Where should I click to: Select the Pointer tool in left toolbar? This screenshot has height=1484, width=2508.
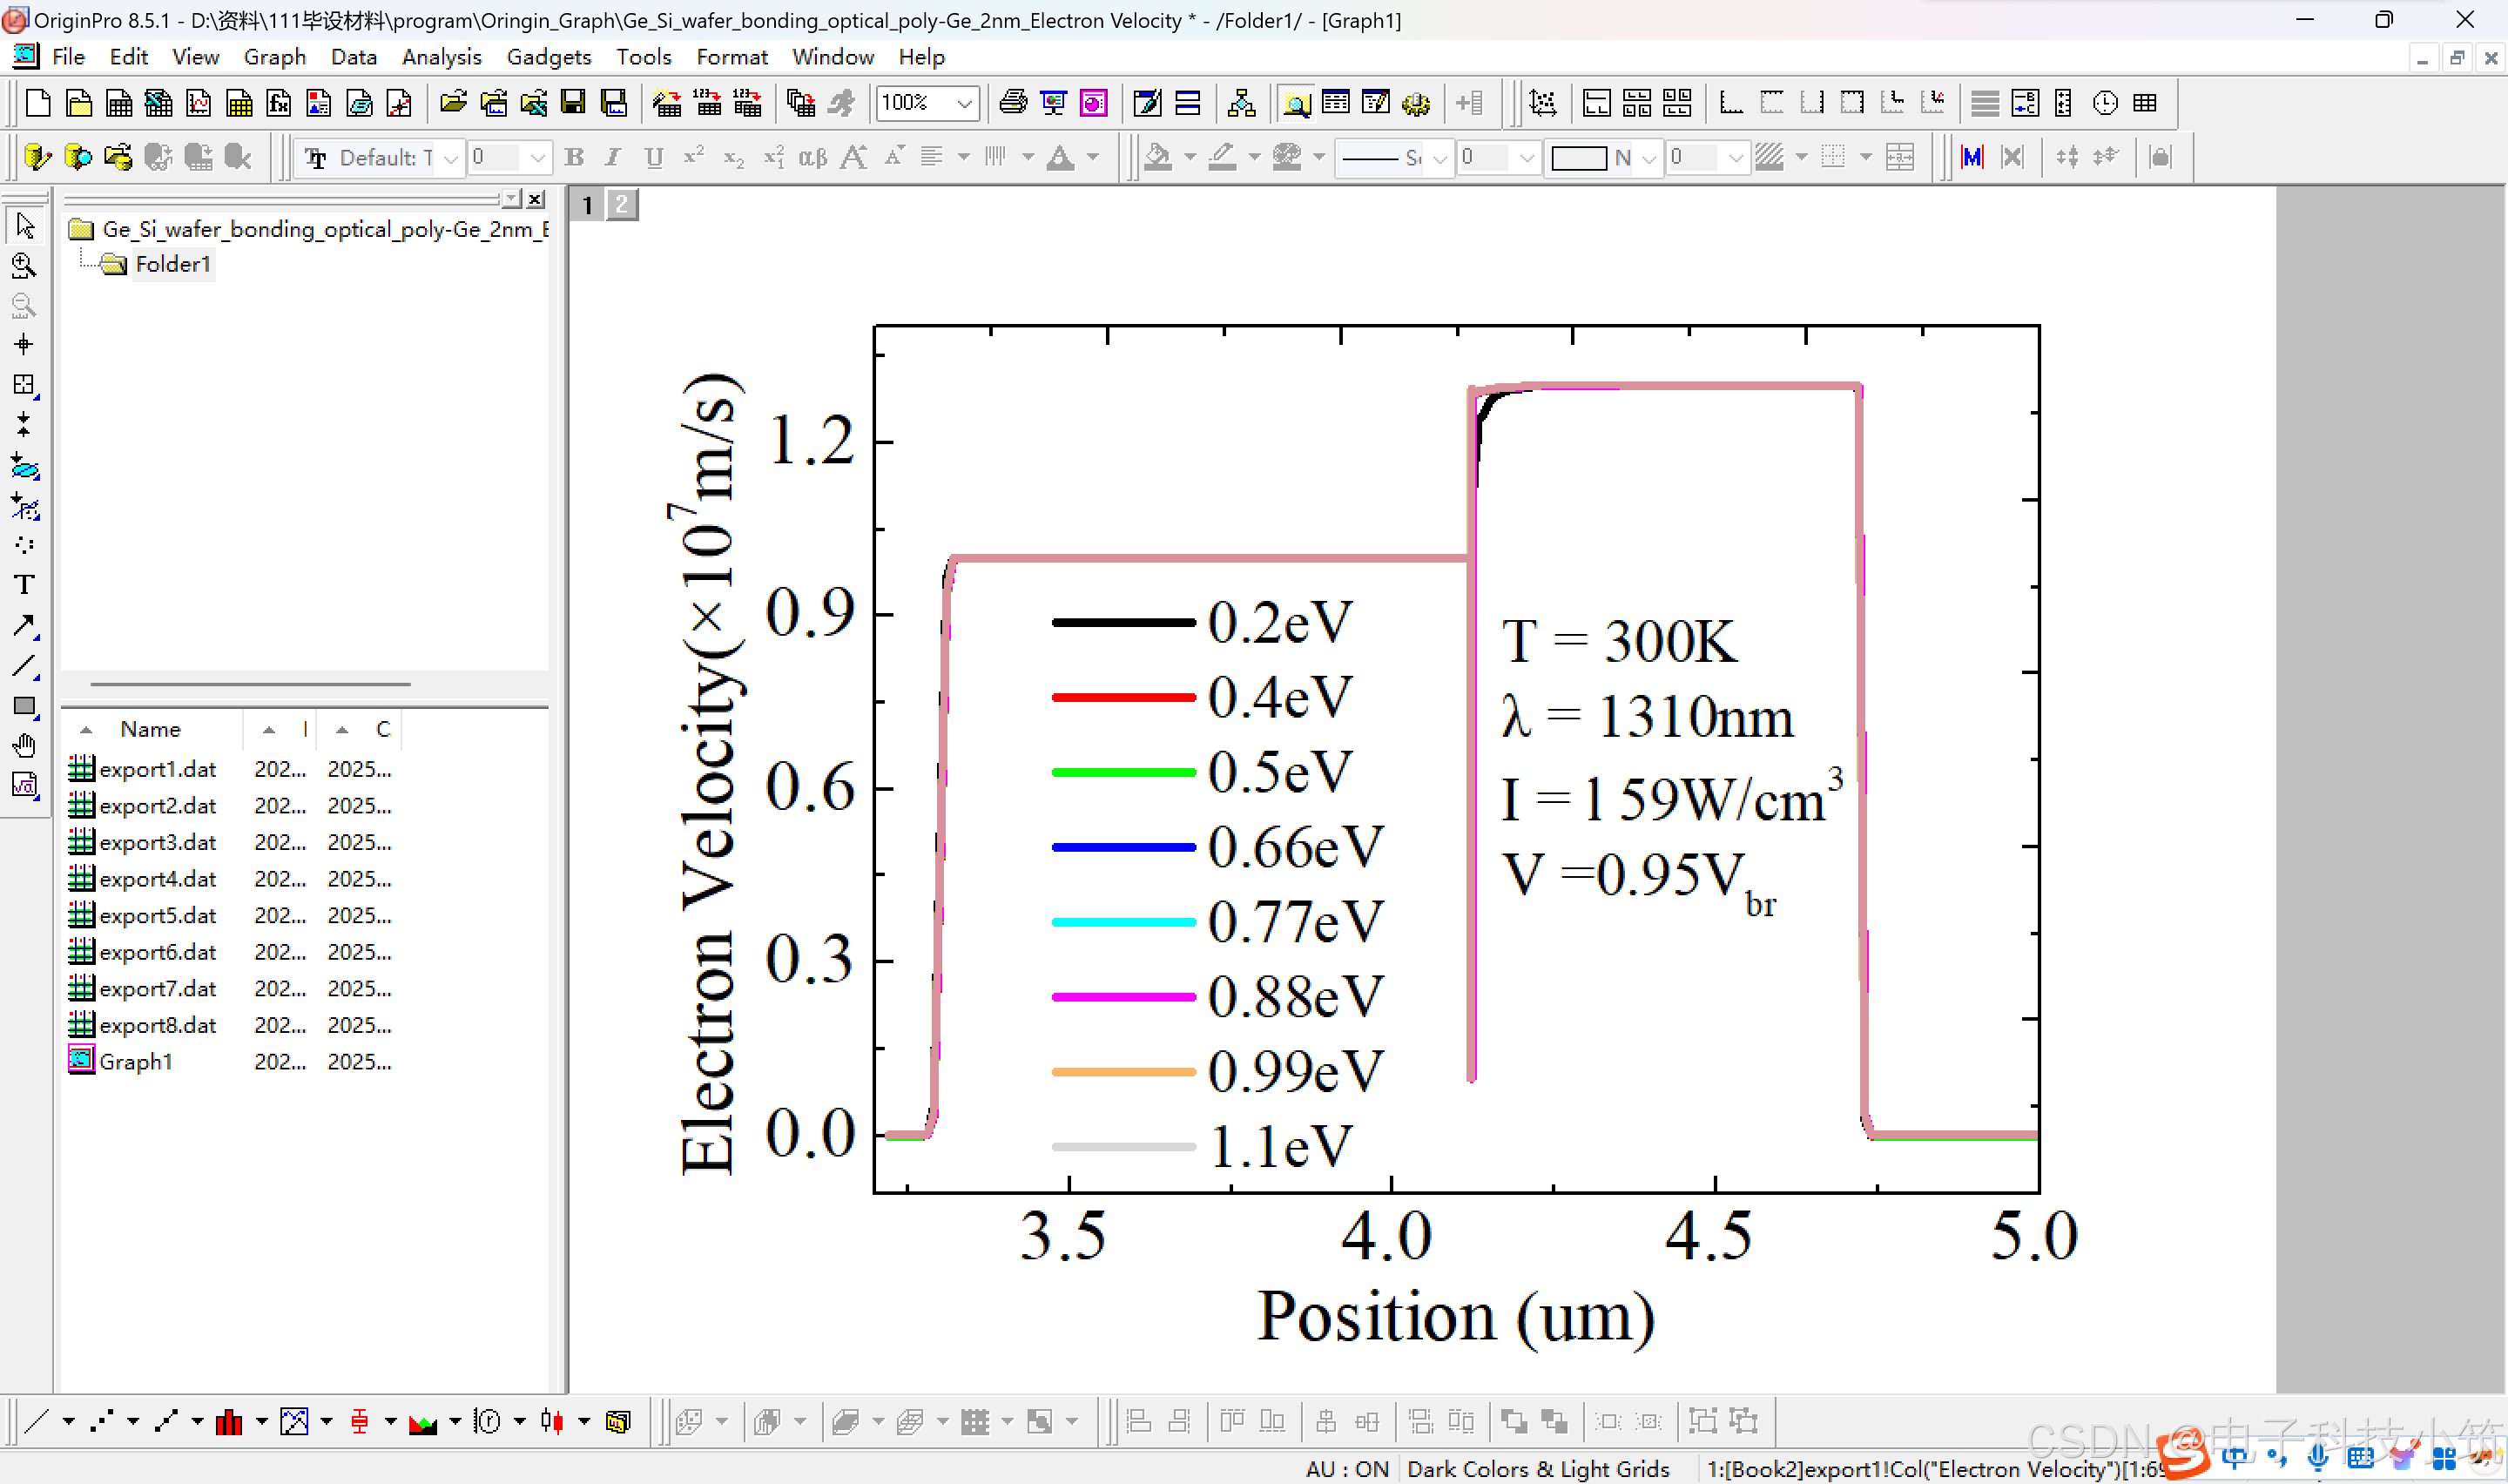[x=25, y=226]
